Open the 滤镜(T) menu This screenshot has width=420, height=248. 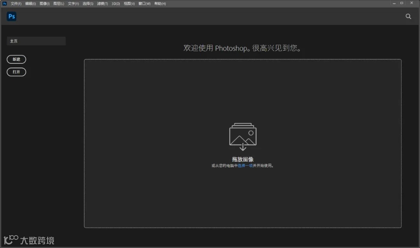[102, 4]
